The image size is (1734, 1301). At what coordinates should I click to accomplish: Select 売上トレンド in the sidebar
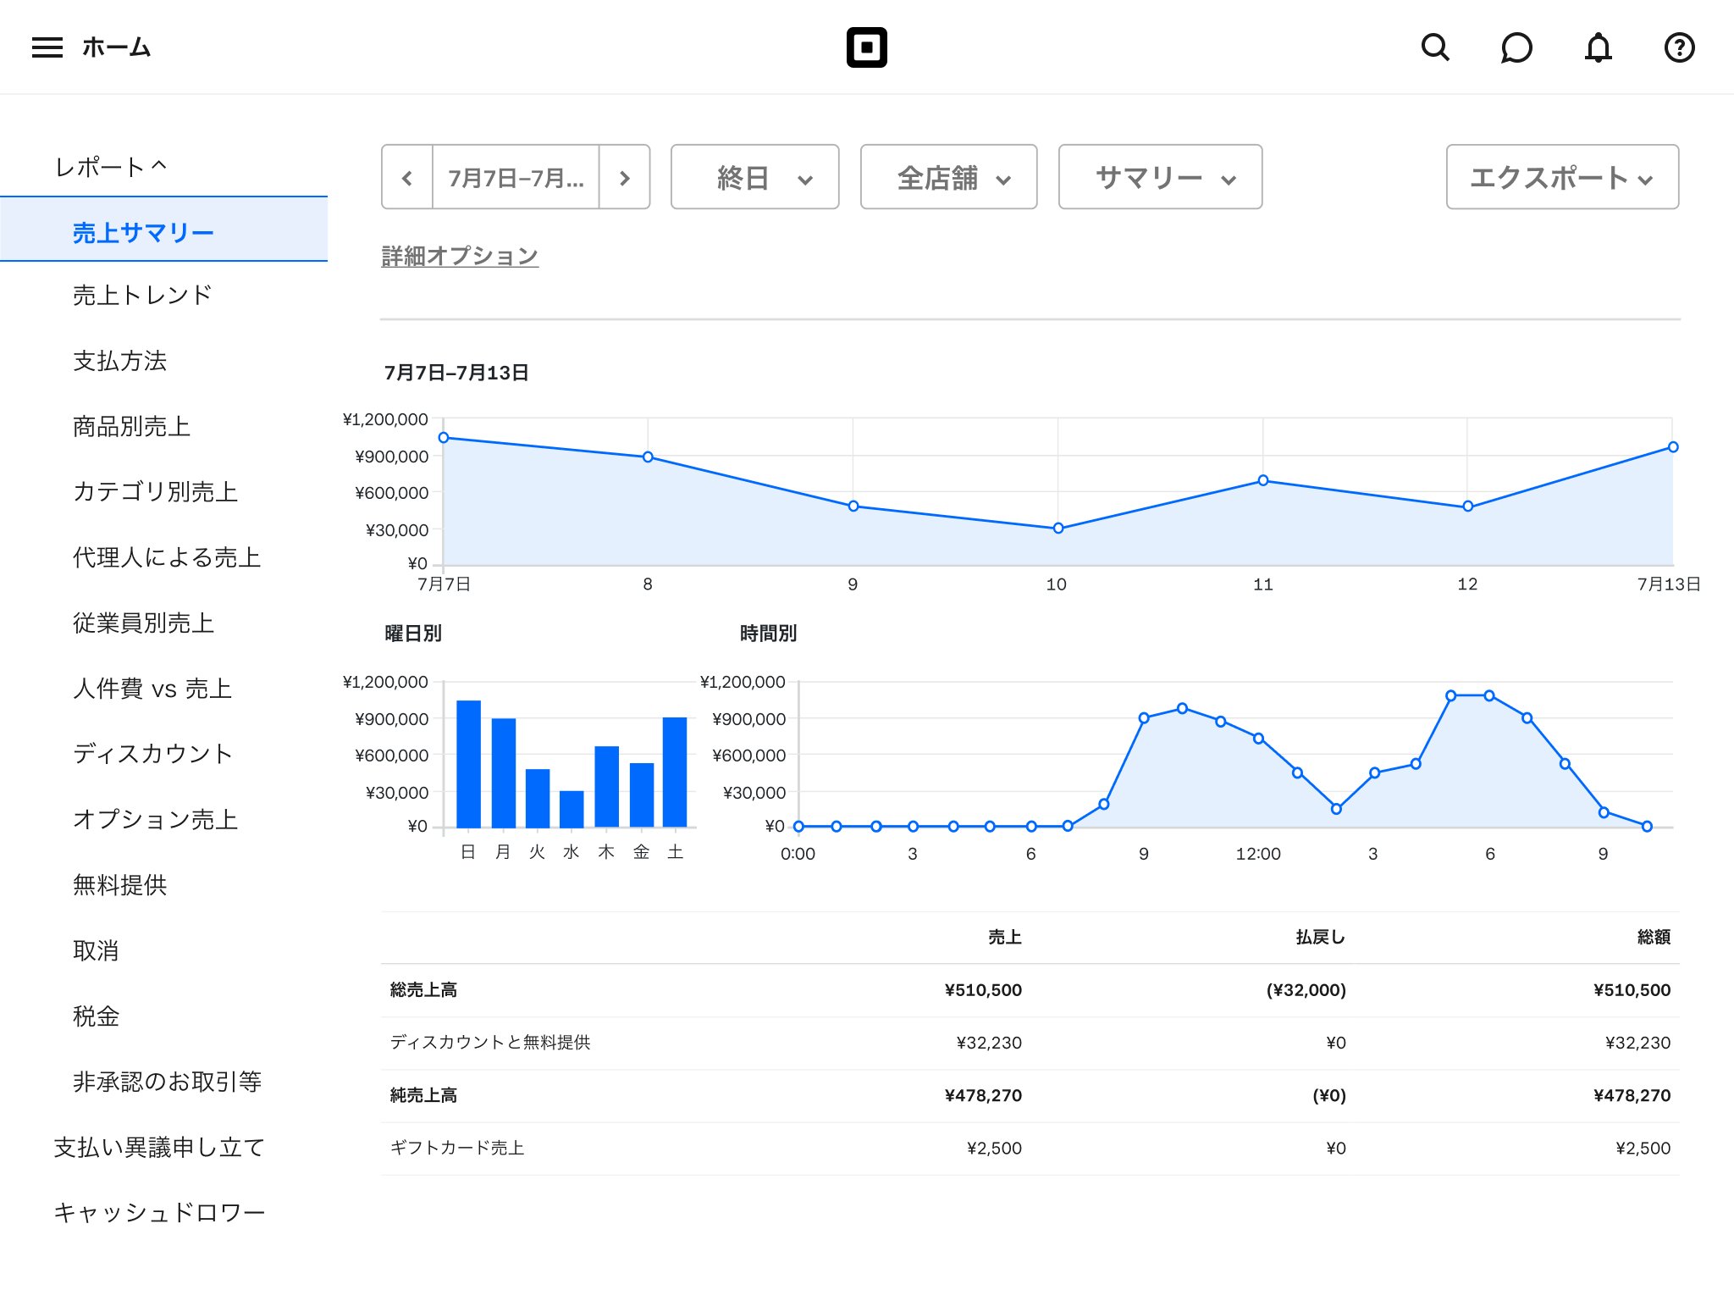(142, 295)
